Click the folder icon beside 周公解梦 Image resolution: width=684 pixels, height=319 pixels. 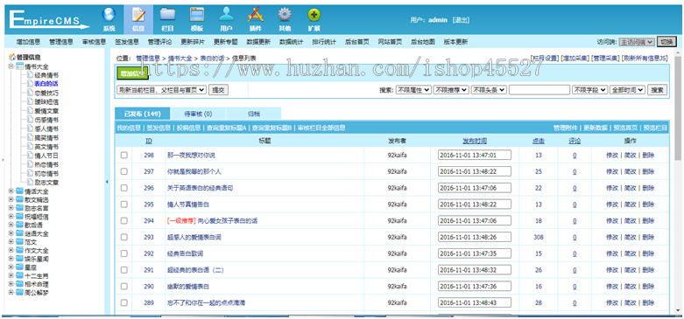click(x=19, y=293)
